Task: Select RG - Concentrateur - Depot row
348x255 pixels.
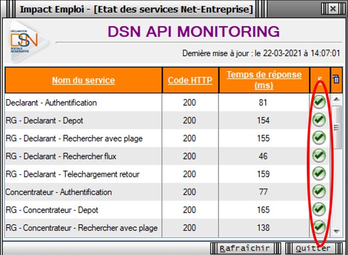Action: pyautogui.click(x=167, y=210)
